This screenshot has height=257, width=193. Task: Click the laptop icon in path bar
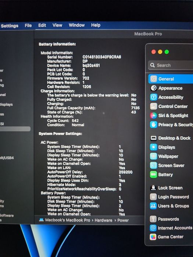(x=41, y=220)
